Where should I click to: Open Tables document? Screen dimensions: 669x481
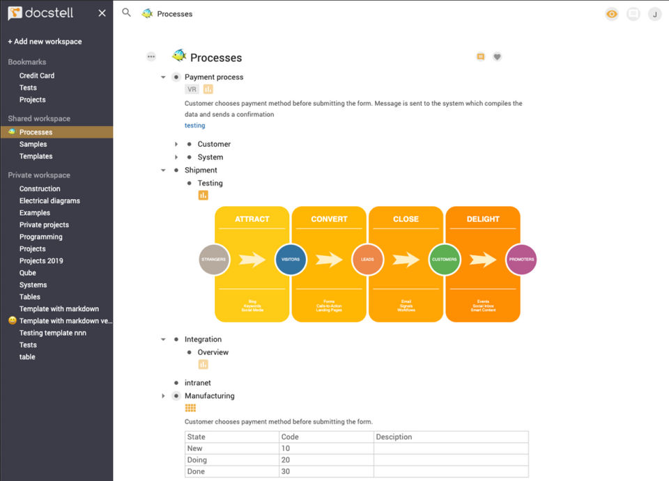click(x=29, y=297)
